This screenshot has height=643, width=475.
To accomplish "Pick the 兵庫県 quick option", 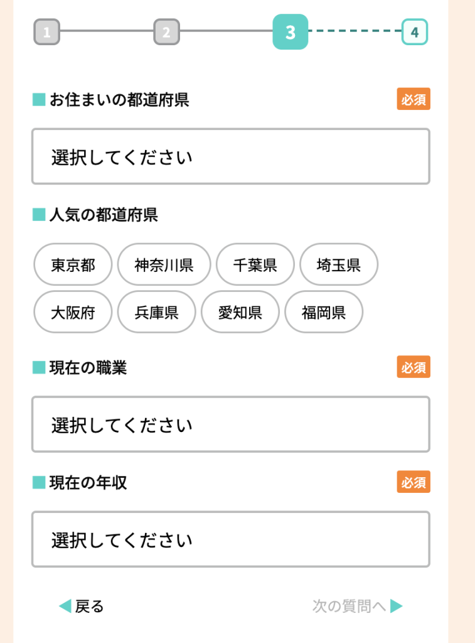I will pyautogui.click(x=156, y=311).
